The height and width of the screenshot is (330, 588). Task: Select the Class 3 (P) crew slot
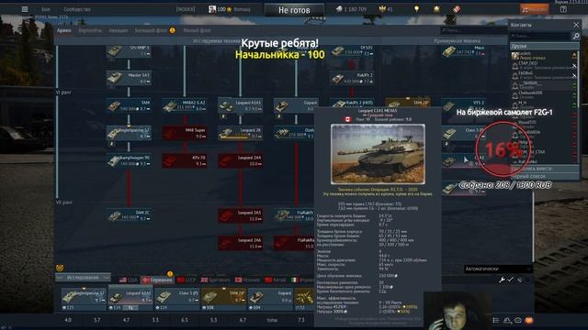click(x=176, y=300)
